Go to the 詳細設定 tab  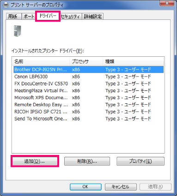(93, 16)
